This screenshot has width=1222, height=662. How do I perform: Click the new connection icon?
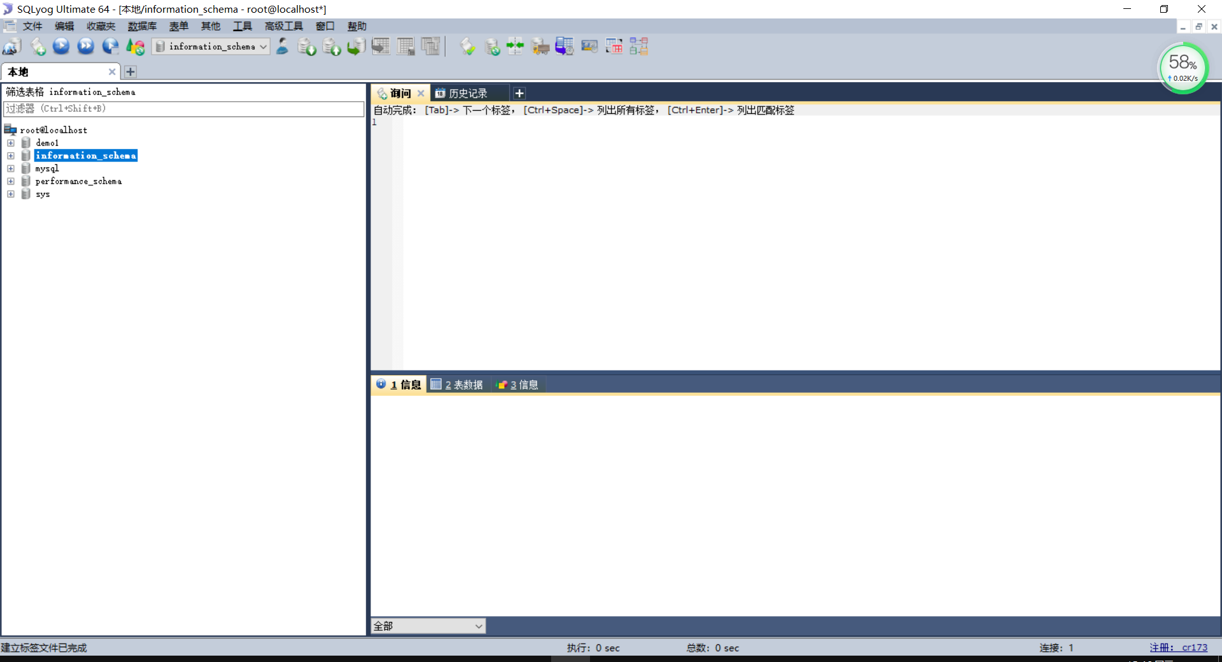point(12,46)
